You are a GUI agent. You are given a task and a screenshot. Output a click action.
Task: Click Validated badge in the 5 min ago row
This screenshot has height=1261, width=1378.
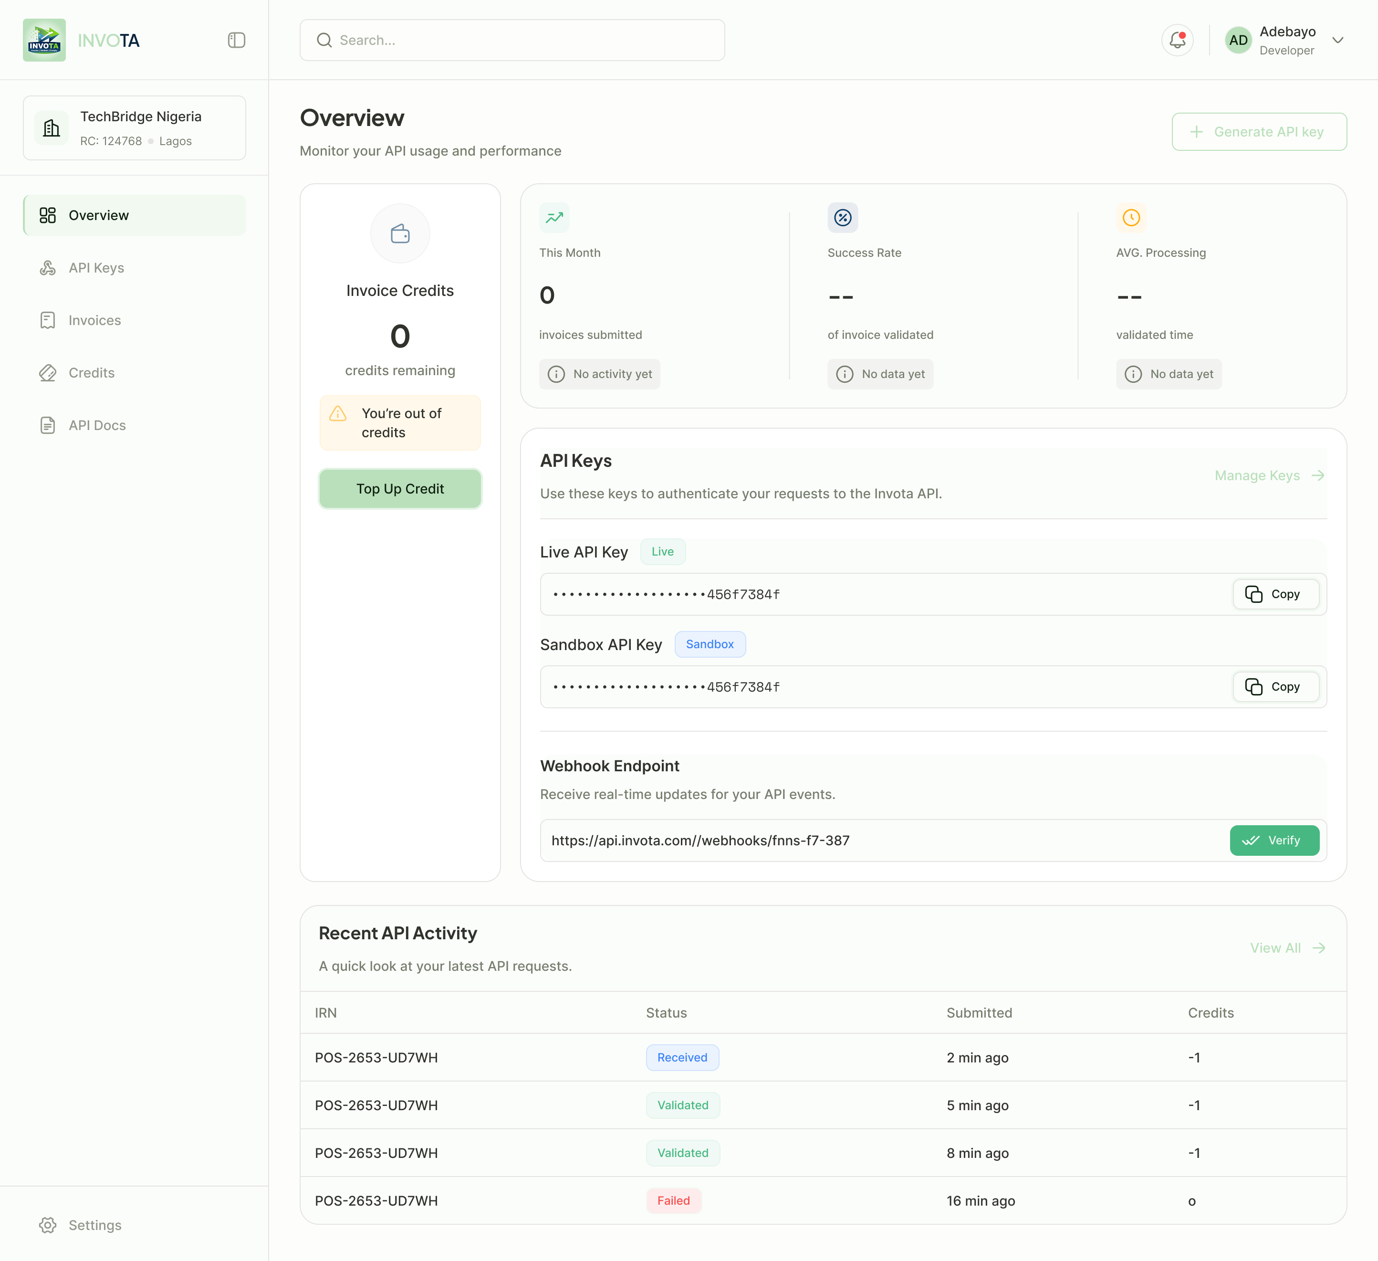[x=683, y=1105]
